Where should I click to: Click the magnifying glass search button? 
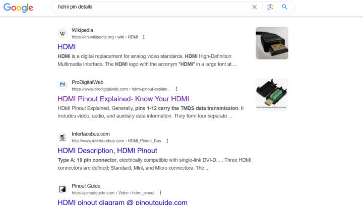[x=284, y=7]
